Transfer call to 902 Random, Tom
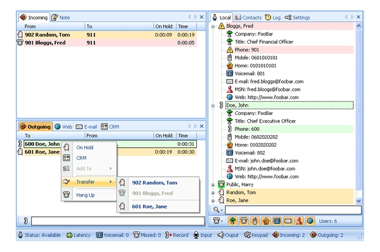 (158, 183)
